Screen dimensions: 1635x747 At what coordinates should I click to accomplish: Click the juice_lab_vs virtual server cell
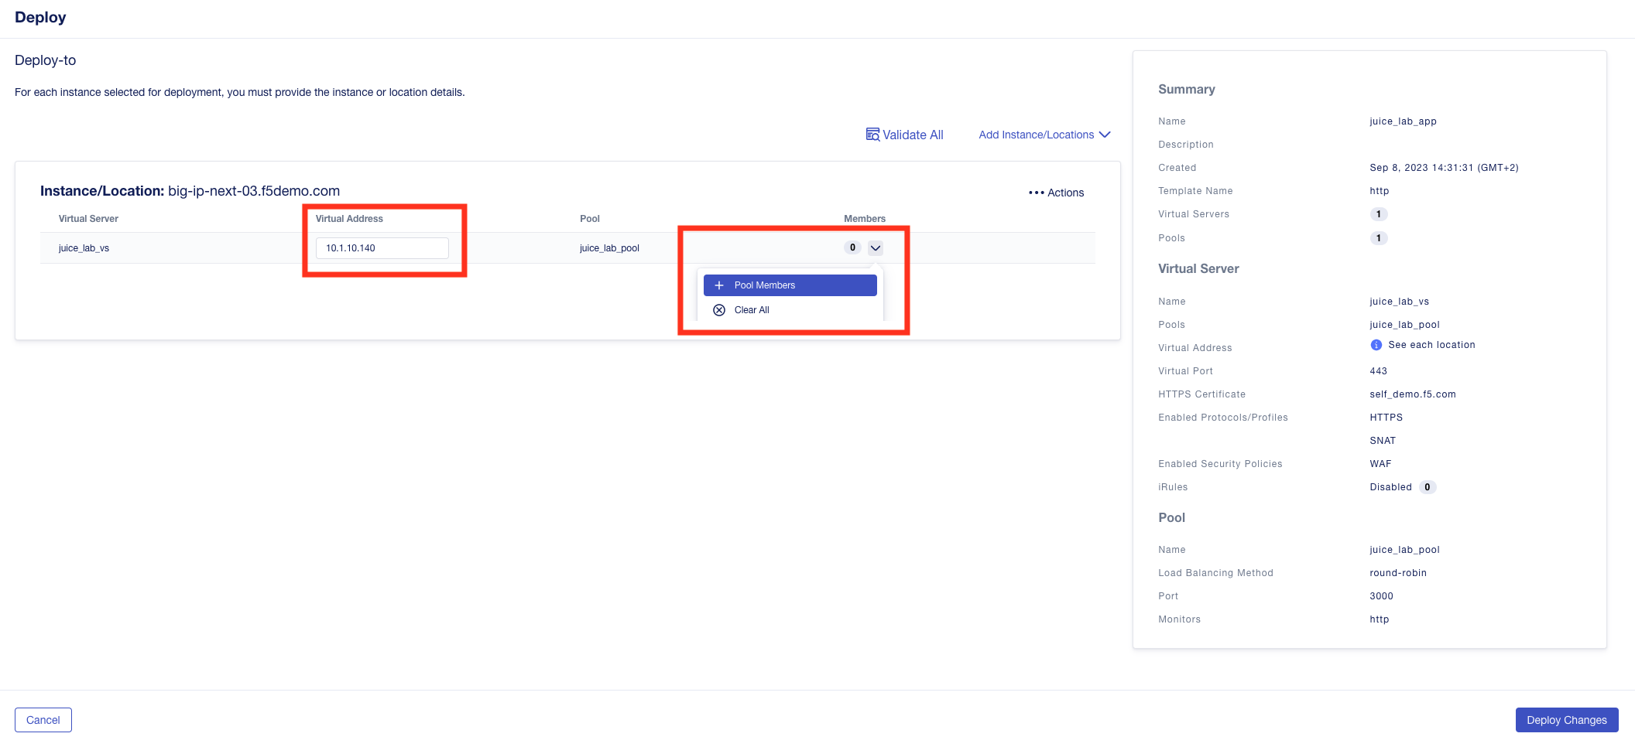pyautogui.click(x=84, y=248)
